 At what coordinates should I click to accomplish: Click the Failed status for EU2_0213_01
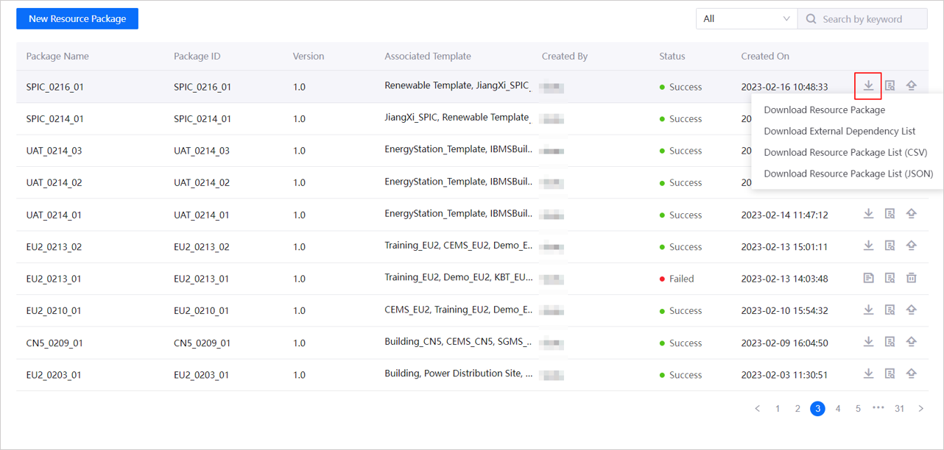(677, 279)
